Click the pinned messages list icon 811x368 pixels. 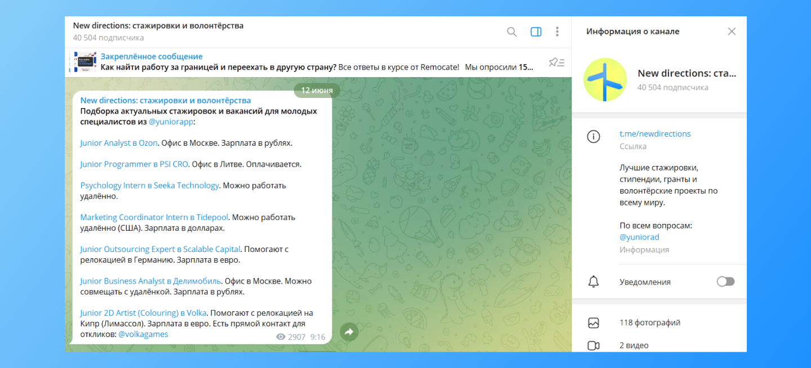click(556, 62)
